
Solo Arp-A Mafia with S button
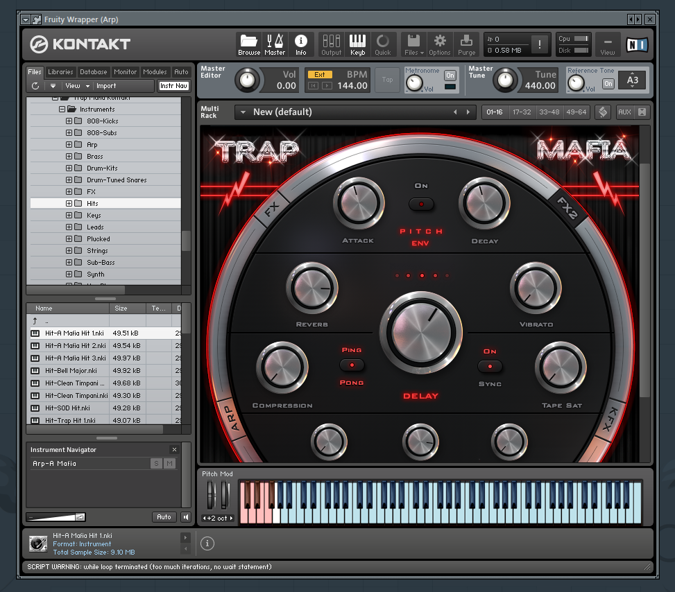[156, 463]
